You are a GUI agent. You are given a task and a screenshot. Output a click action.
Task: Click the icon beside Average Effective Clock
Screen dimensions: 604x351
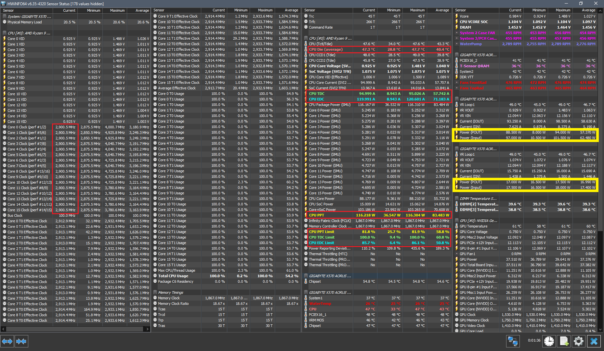tap(155, 88)
